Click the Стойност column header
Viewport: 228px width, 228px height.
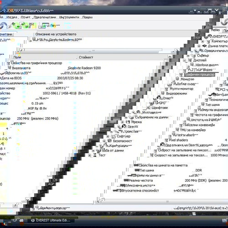86,57
